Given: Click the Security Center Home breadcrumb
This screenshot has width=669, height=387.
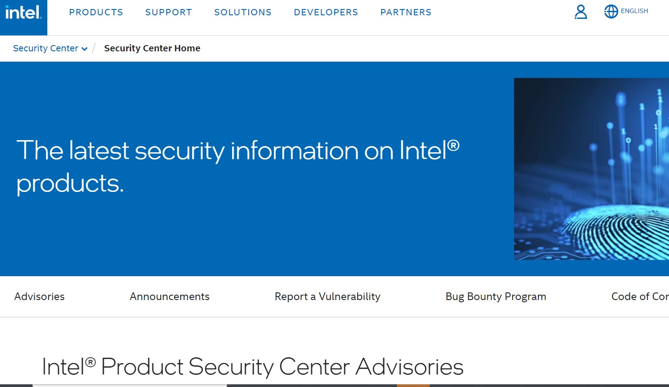Looking at the screenshot, I should pyautogui.click(x=152, y=48).
